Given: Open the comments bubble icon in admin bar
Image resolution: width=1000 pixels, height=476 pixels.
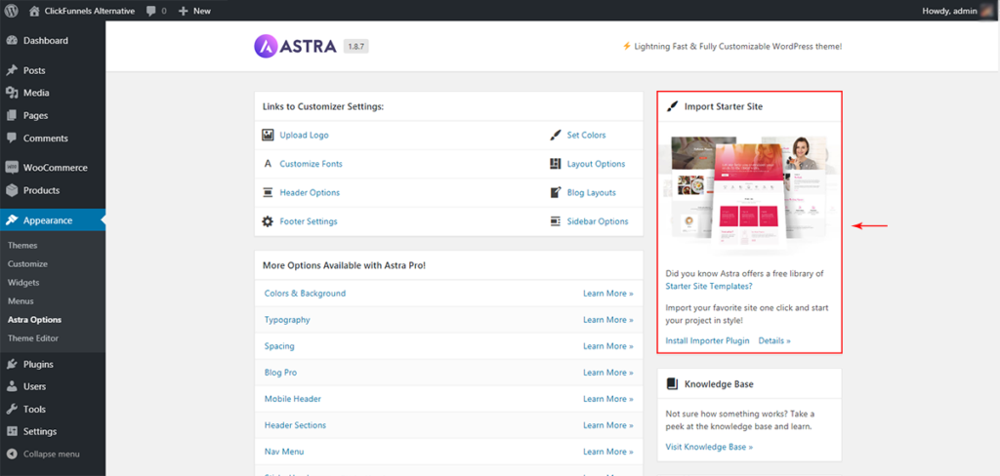Looking at the screenshot, I should pos(151,11).
